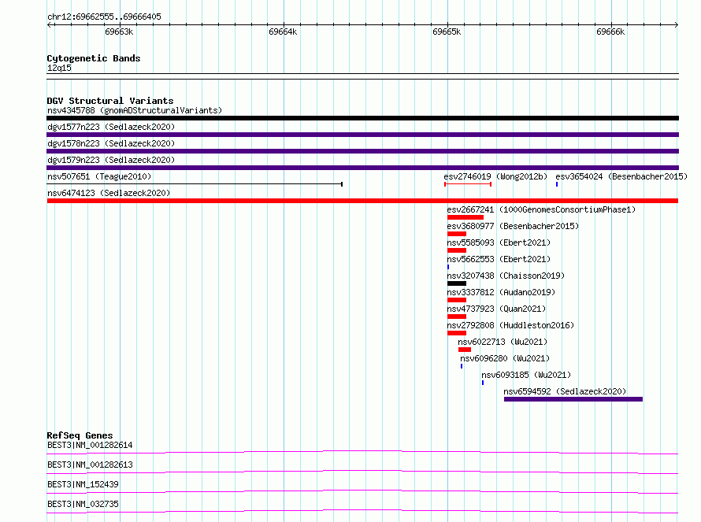This screenshot has width=701, height=522.
Task: Click the chr12:69662555..69666405 coordinate text
Action: tap(104, 17)
